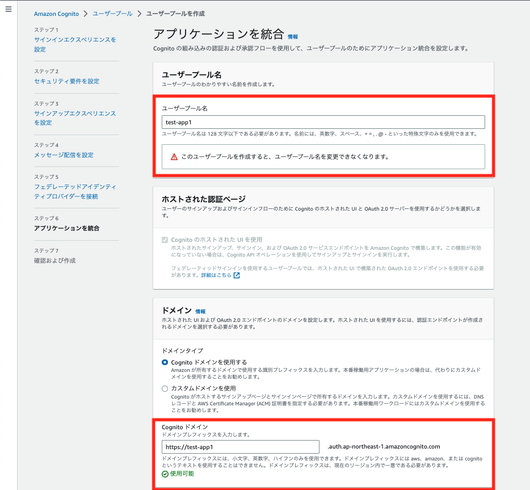
Task: Click ホストされた認証ページ section heading
Action: point(204,199)
